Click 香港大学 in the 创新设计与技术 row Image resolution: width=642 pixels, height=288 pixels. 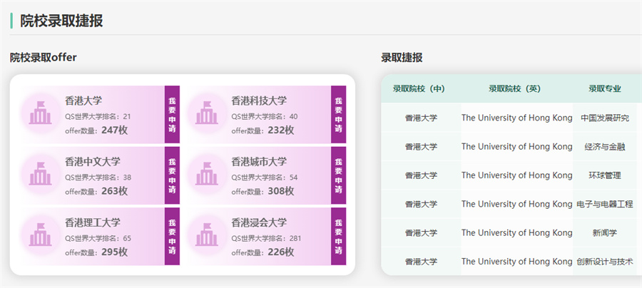click(x=421, y=262)
